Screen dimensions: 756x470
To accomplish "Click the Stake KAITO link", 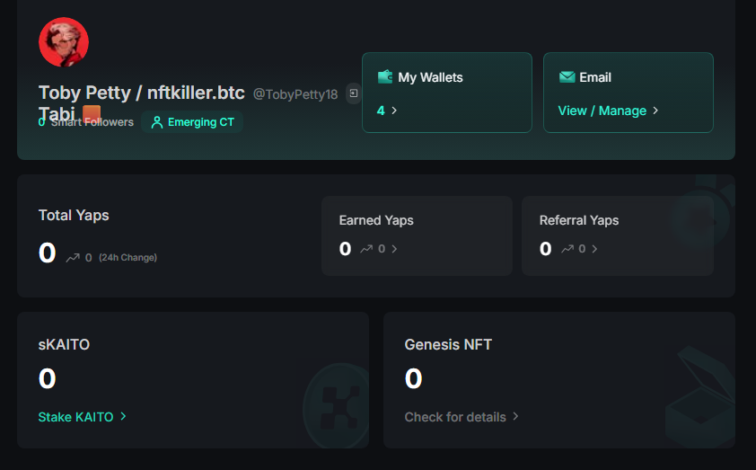I will coord(75,417).
